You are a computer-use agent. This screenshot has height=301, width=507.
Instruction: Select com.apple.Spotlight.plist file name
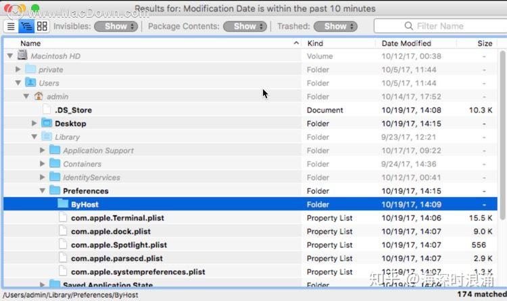pyautogui.click(x=119, y=245)
